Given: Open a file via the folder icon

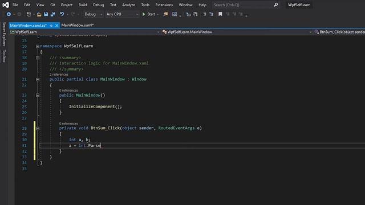Looking at the screenshot, I should tap(39, 14).
